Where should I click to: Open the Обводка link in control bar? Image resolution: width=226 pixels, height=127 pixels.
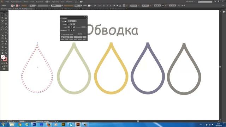coord(24,6)
